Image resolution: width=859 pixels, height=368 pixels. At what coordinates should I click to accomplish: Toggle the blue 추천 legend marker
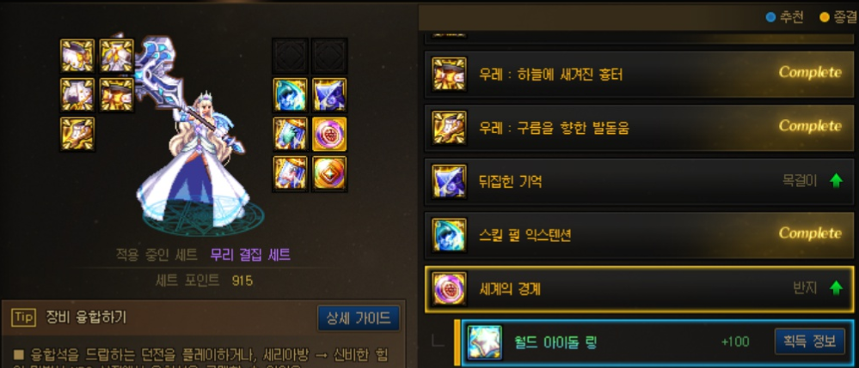tap(770, 17)
